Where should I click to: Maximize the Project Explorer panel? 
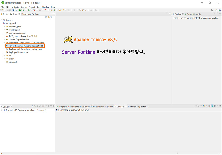click(x=54, y=13)
